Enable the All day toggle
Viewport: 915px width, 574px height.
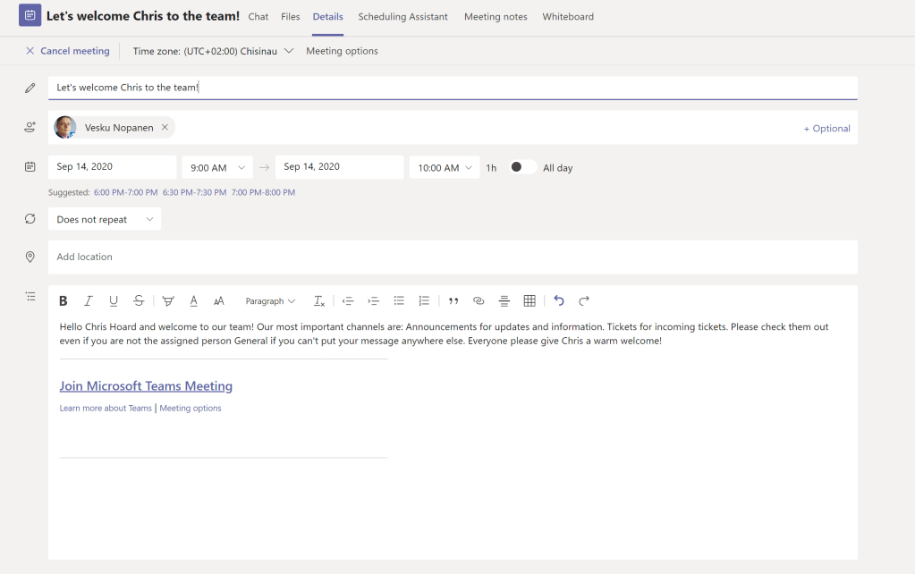tap(522, 167)
